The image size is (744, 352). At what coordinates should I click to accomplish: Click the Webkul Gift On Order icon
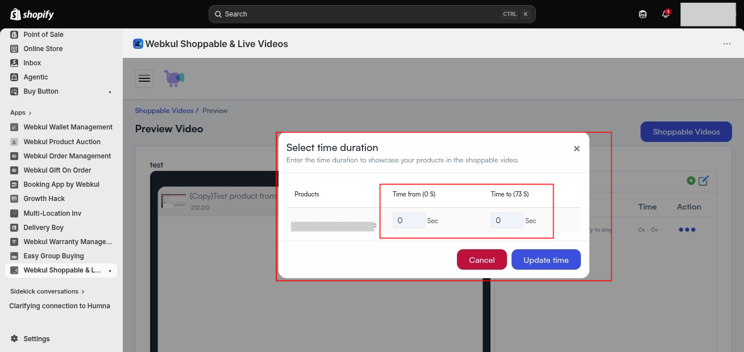(14, 170)
